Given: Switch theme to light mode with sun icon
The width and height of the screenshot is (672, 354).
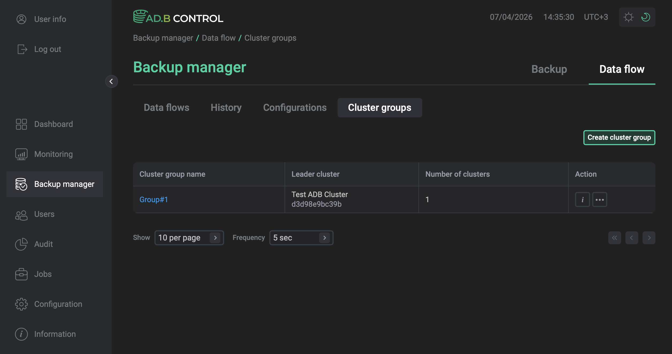Looking at the screenshot, I should pyautogui.click(x=629, y=17).
